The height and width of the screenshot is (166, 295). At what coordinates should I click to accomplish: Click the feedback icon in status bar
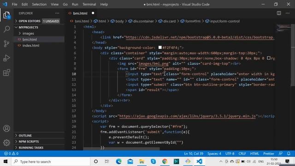coord(281,154)
